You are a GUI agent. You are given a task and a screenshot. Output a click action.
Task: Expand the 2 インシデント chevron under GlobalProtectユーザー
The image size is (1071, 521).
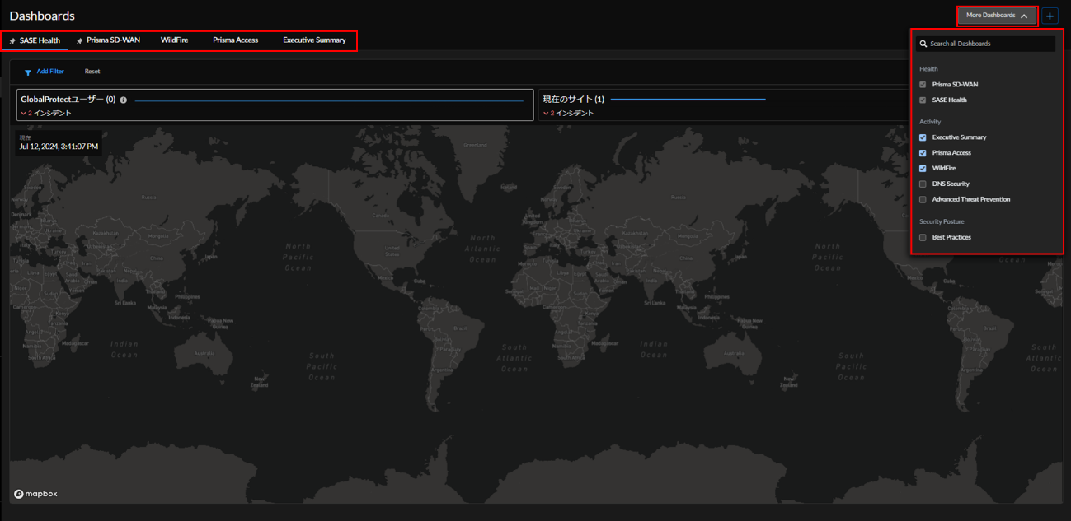[23, 114]
